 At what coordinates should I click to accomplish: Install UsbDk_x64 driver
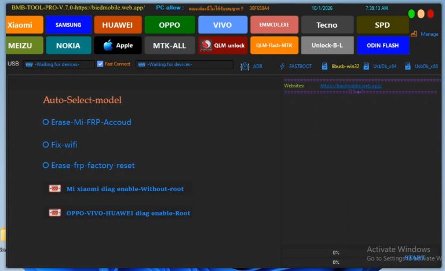coord(385,67)
